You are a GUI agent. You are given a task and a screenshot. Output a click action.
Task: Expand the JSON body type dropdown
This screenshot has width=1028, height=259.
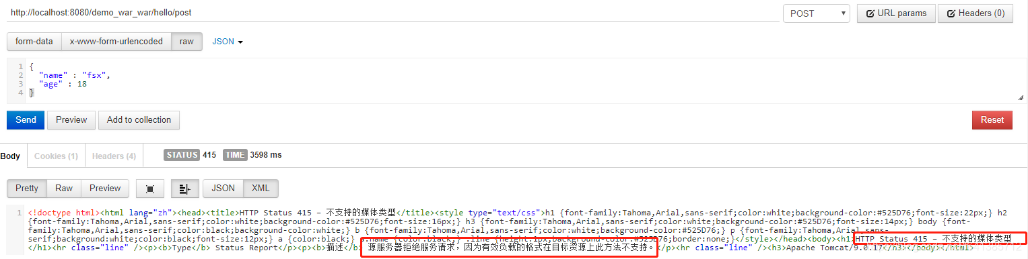[x=228, y=42]
